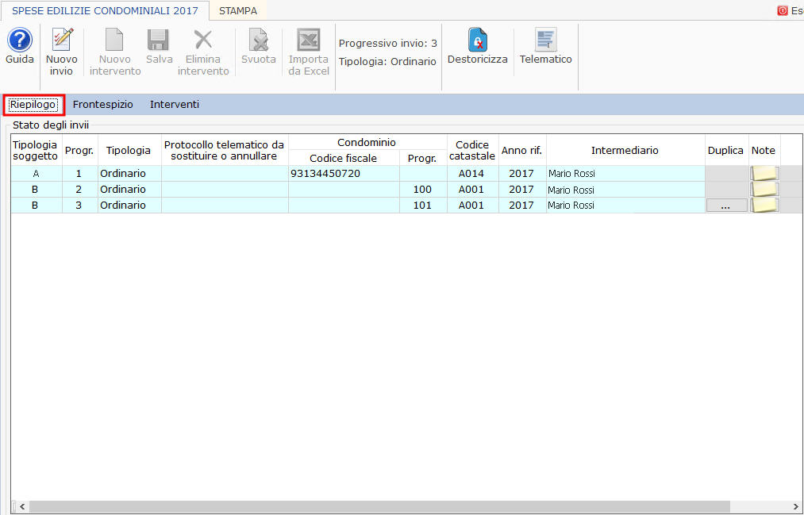
Task: Click the horizontal scrollbar thumb
Action: pos(379,507)
